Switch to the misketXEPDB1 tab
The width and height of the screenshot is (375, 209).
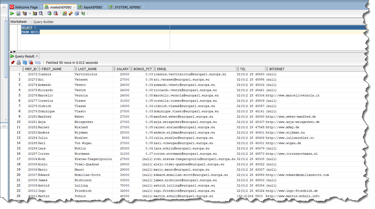(x=61, y=7)
